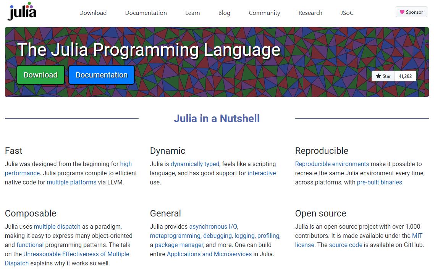Click the 'Fast' section heading
435x273 pixels.
pyautogui.click(x=13, y=151)
